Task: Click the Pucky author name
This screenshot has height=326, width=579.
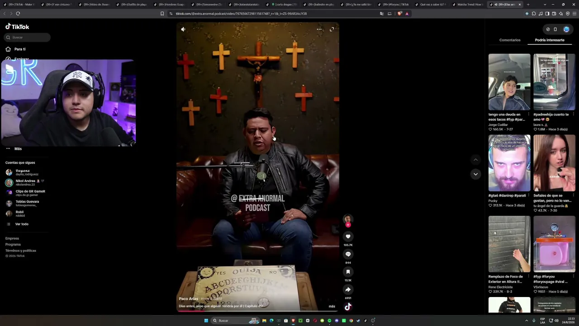Action: [x=493, y=201]
